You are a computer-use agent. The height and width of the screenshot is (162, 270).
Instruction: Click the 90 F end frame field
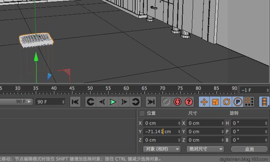click(x=50, y=102)
